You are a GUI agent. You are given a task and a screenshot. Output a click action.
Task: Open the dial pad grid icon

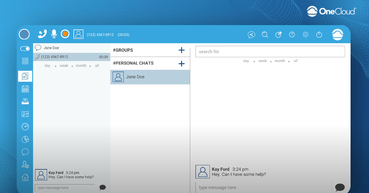click(x=25, y=61)
